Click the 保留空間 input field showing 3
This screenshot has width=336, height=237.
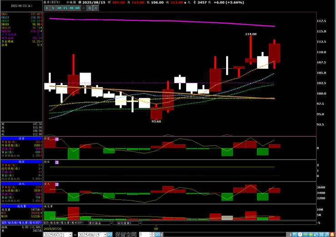click(x=145, y=234)
